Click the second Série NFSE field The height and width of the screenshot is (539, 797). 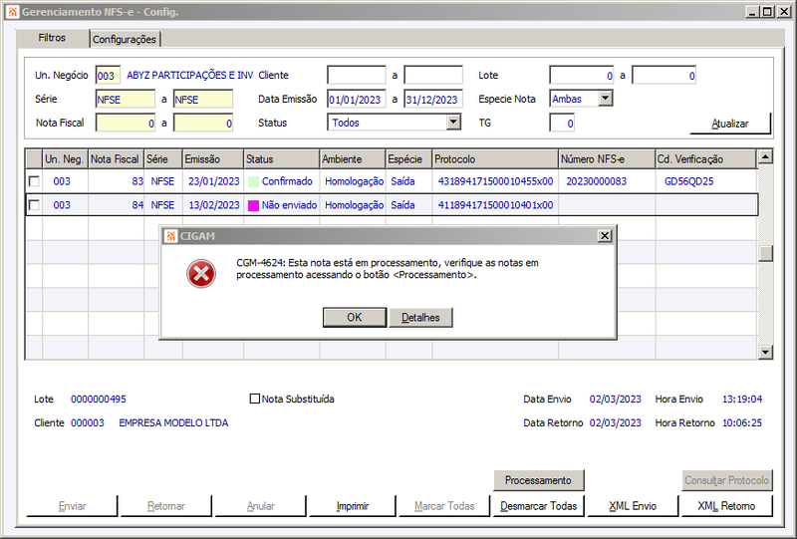203,100
